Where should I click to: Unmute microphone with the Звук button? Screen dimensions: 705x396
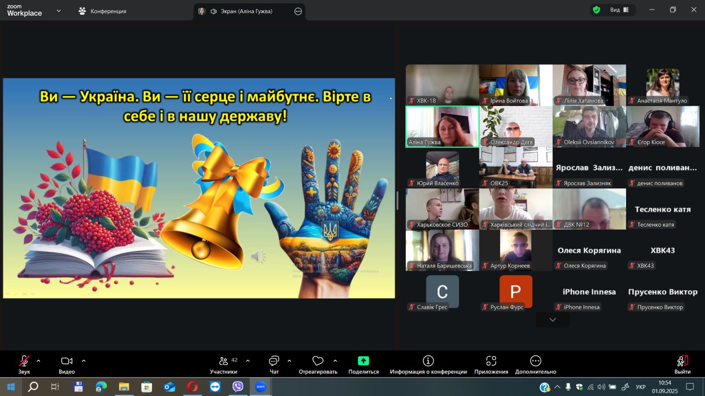[x=24, y=365]
